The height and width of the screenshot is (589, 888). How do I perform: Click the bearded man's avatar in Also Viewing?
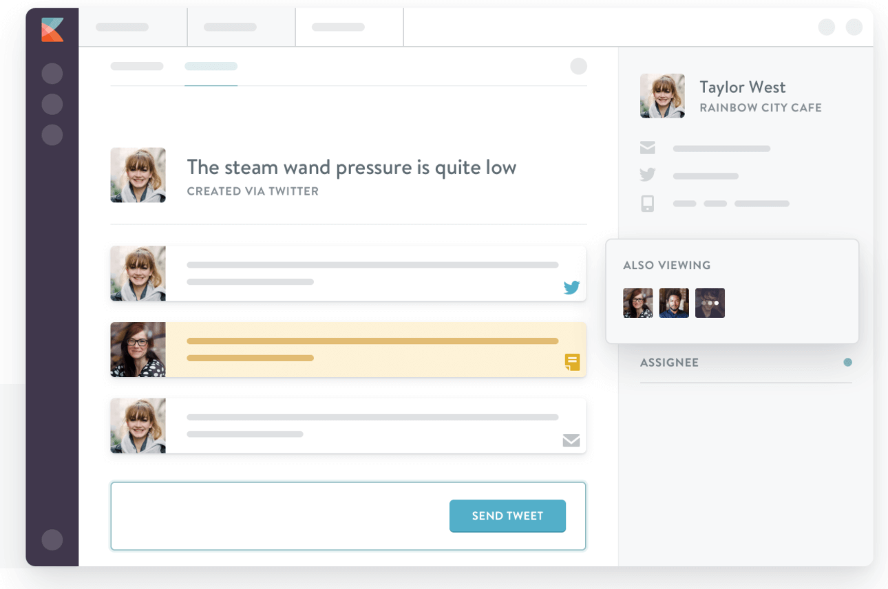(x=674, y=303)
